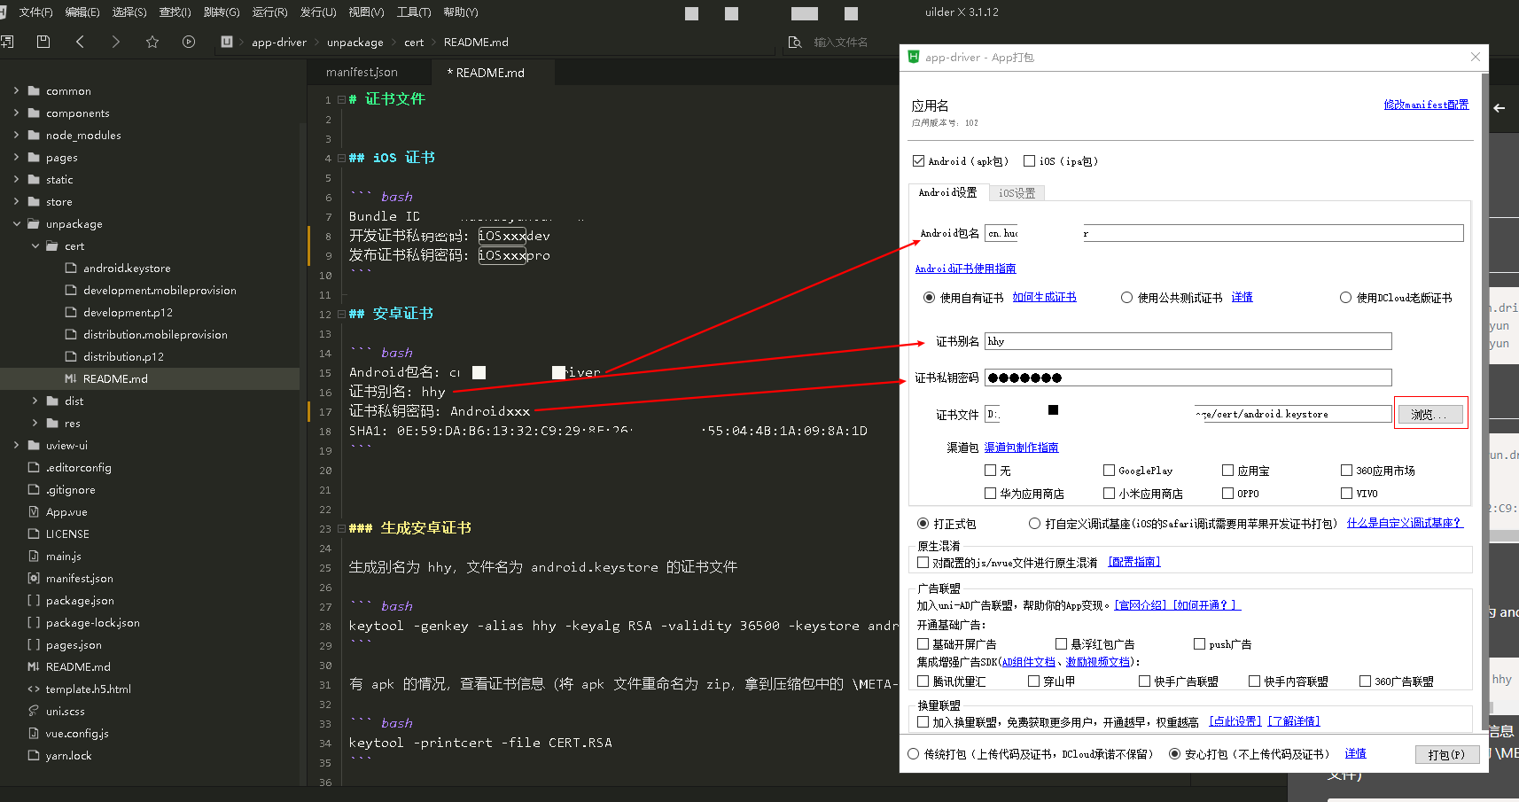Go forward using the right arrow icon
This screenshot has width=1519, height=802.
tap(115, 42)
